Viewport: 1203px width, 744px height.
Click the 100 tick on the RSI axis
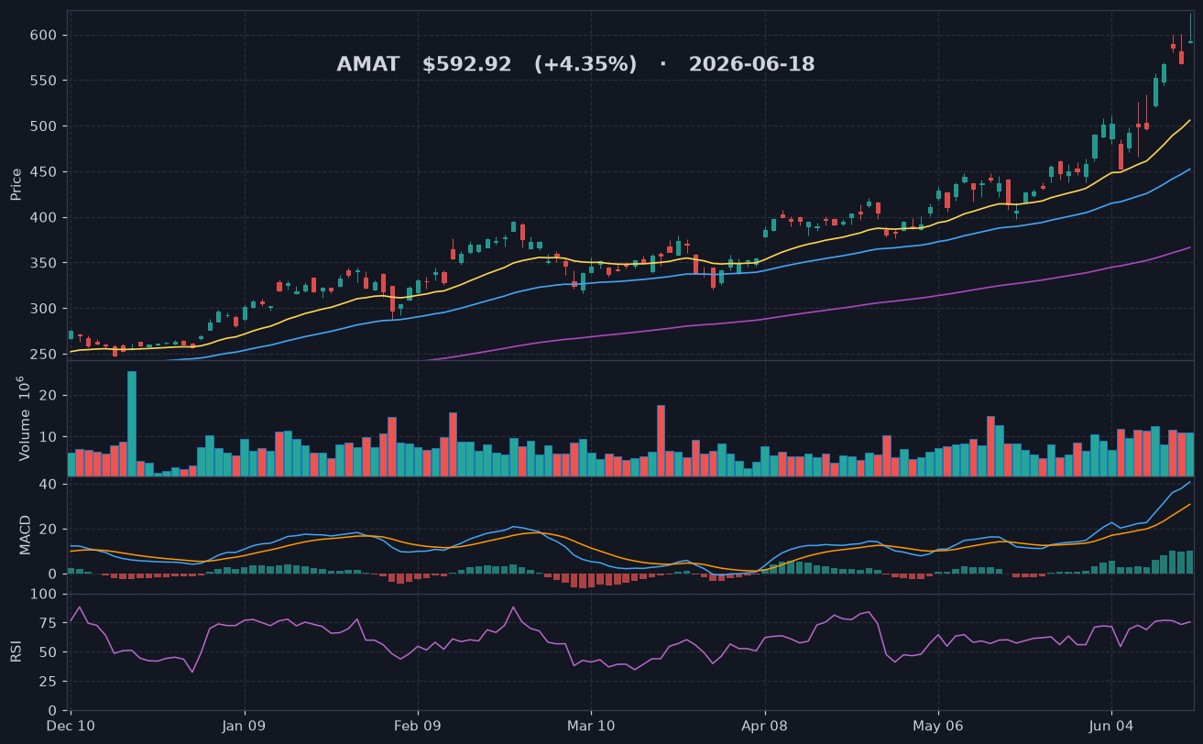(x=46, y=595)
